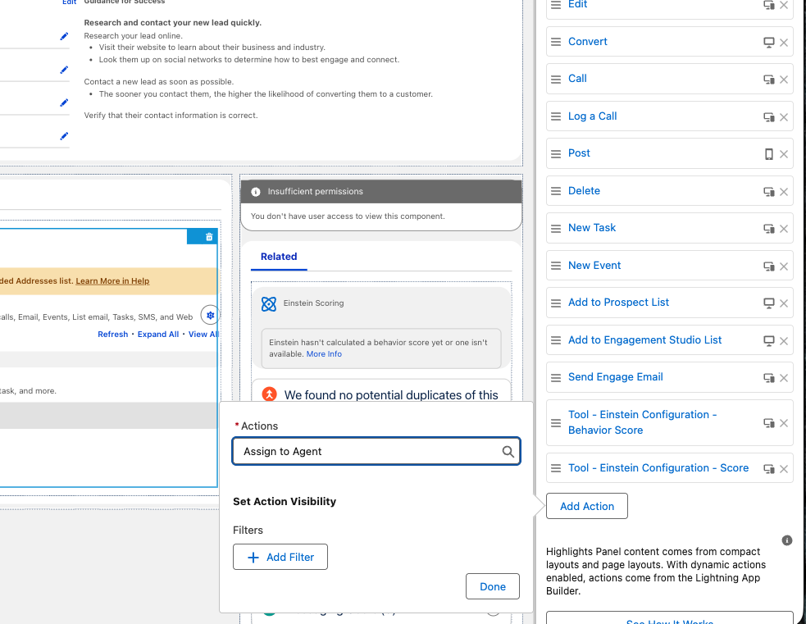
Task: Click Expand All in the activity panel
Action: click(x=158, y=334)
